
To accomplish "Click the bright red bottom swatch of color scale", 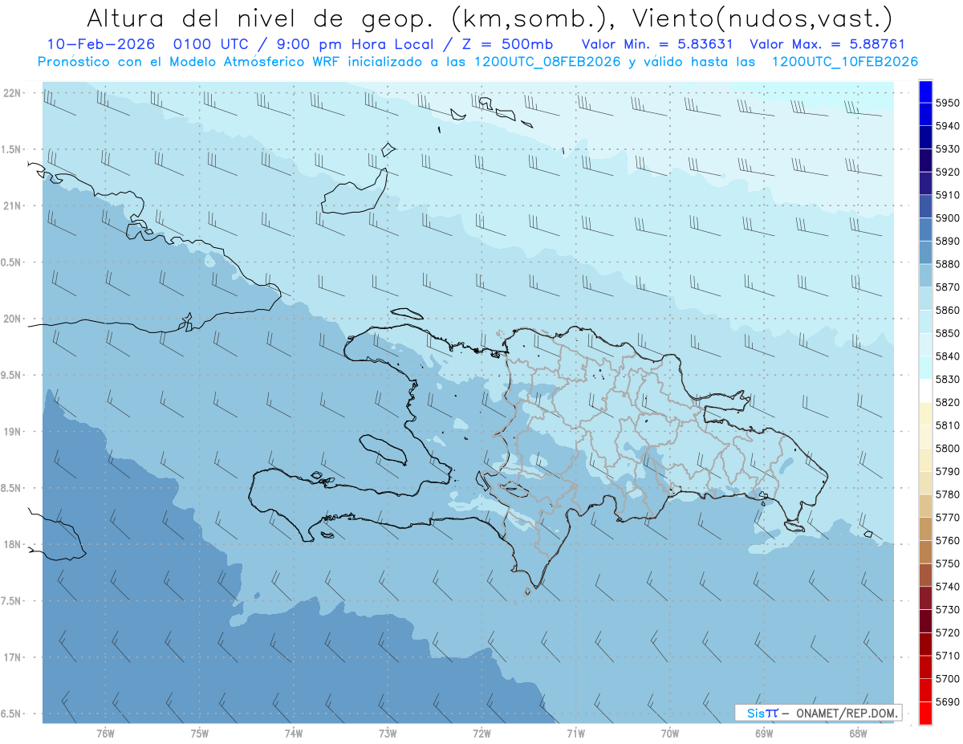I will tap(925, 714).
